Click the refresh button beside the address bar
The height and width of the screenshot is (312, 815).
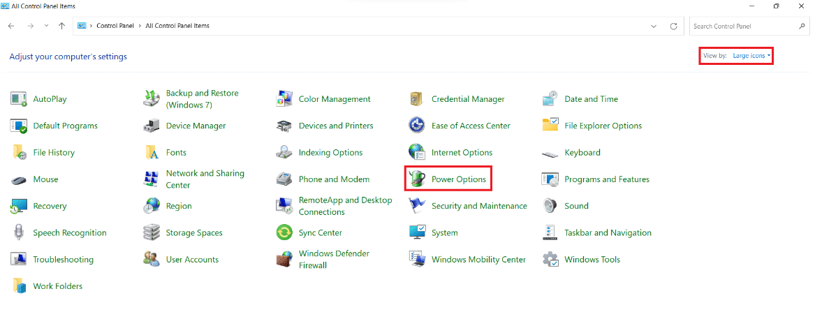(x=673, y=26)
